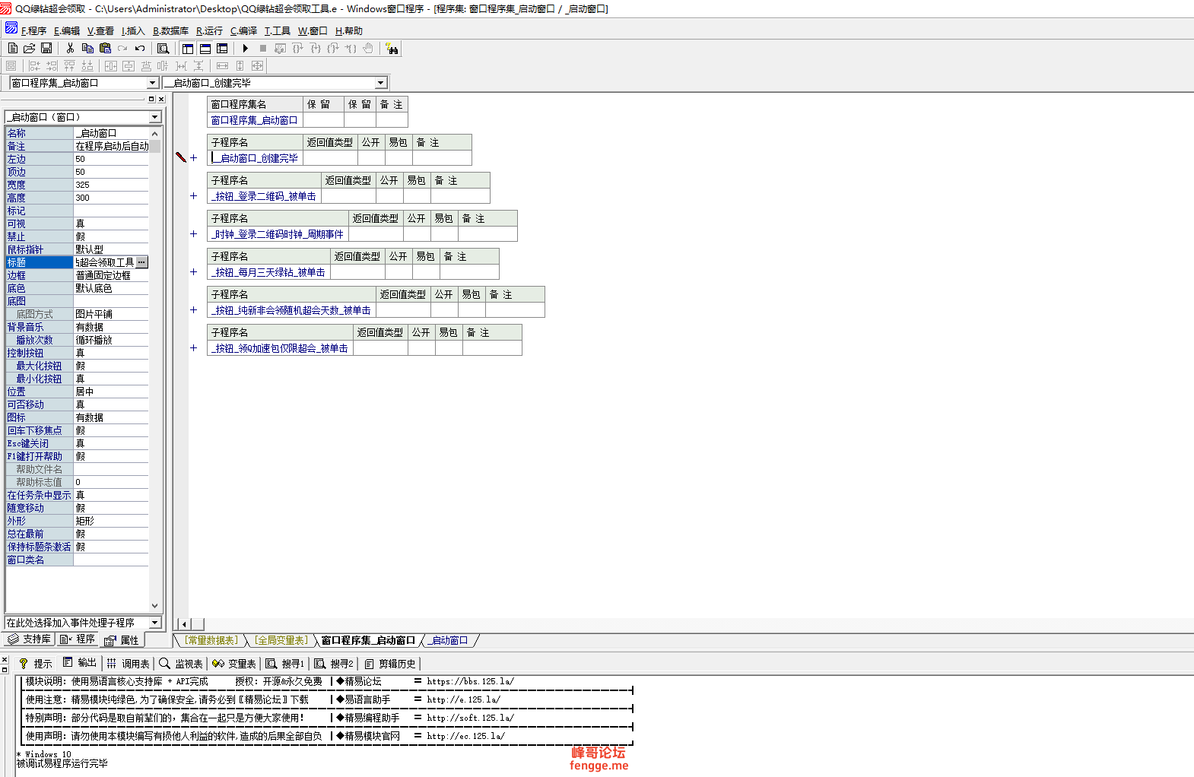The height and width of the screenshot is (777, 1194).
Task: Open the R.运行 menu
Action: (x=209, y=31)
